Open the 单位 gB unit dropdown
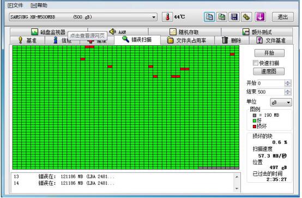This screenshot has width=302, height=198. click(281, 103)
